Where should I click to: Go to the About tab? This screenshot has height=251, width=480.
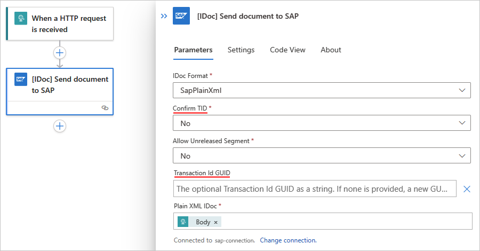[331, 50]
